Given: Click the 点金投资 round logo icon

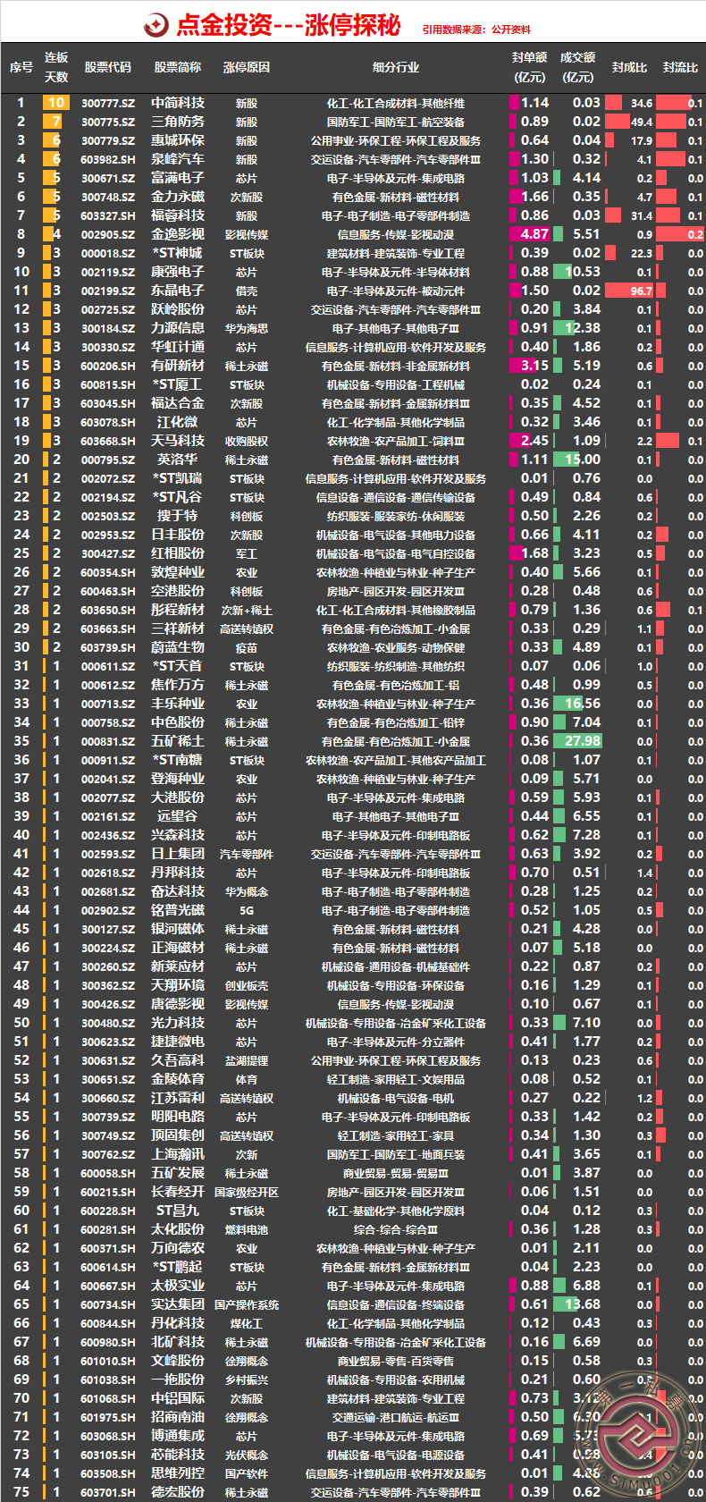Looking at the screenshot, I should pyautogui.click(x=156, y=25).
